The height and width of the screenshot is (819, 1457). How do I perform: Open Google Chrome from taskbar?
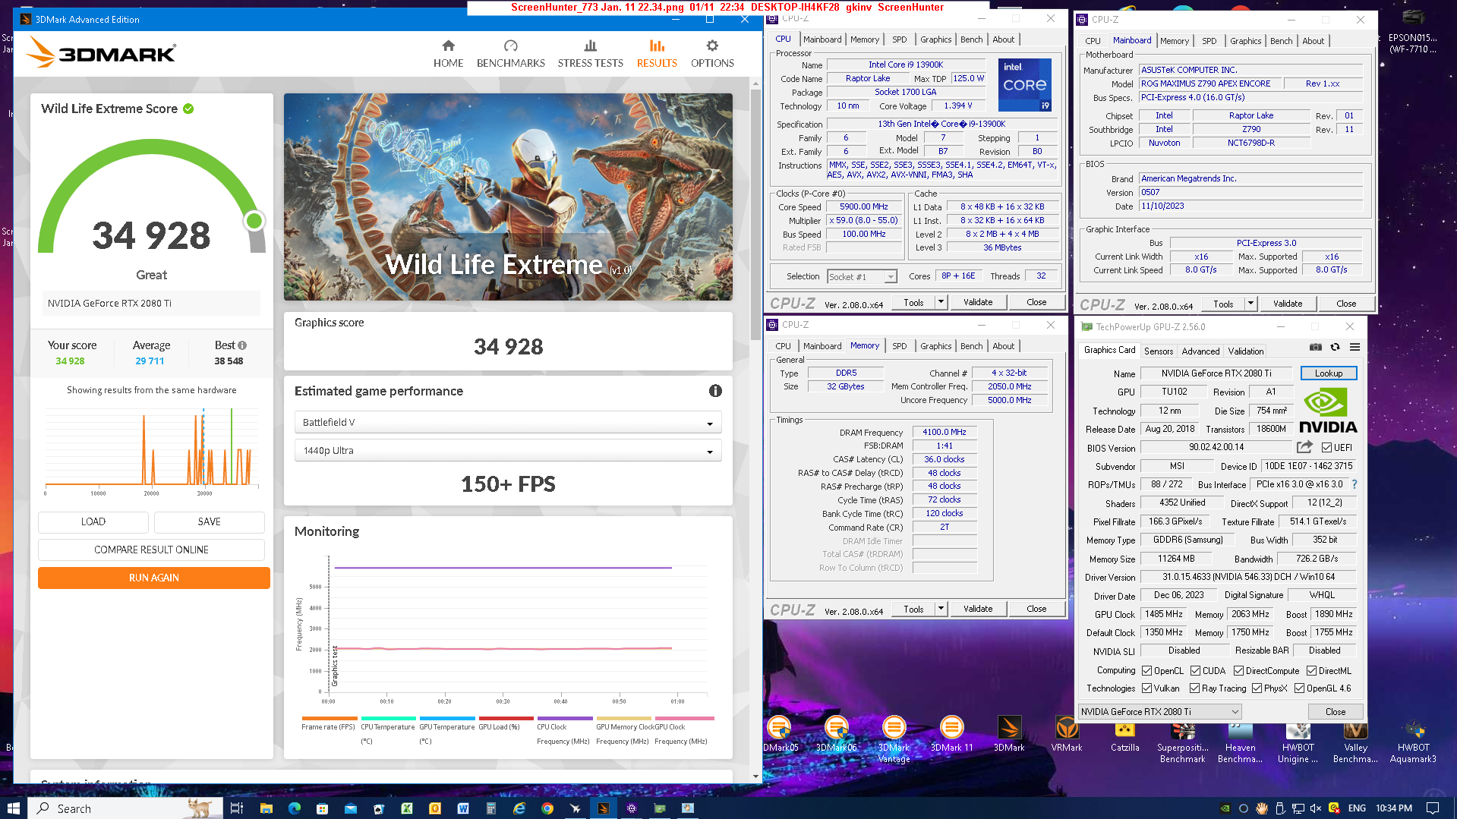pyautogui.click(x=547, y=808)
